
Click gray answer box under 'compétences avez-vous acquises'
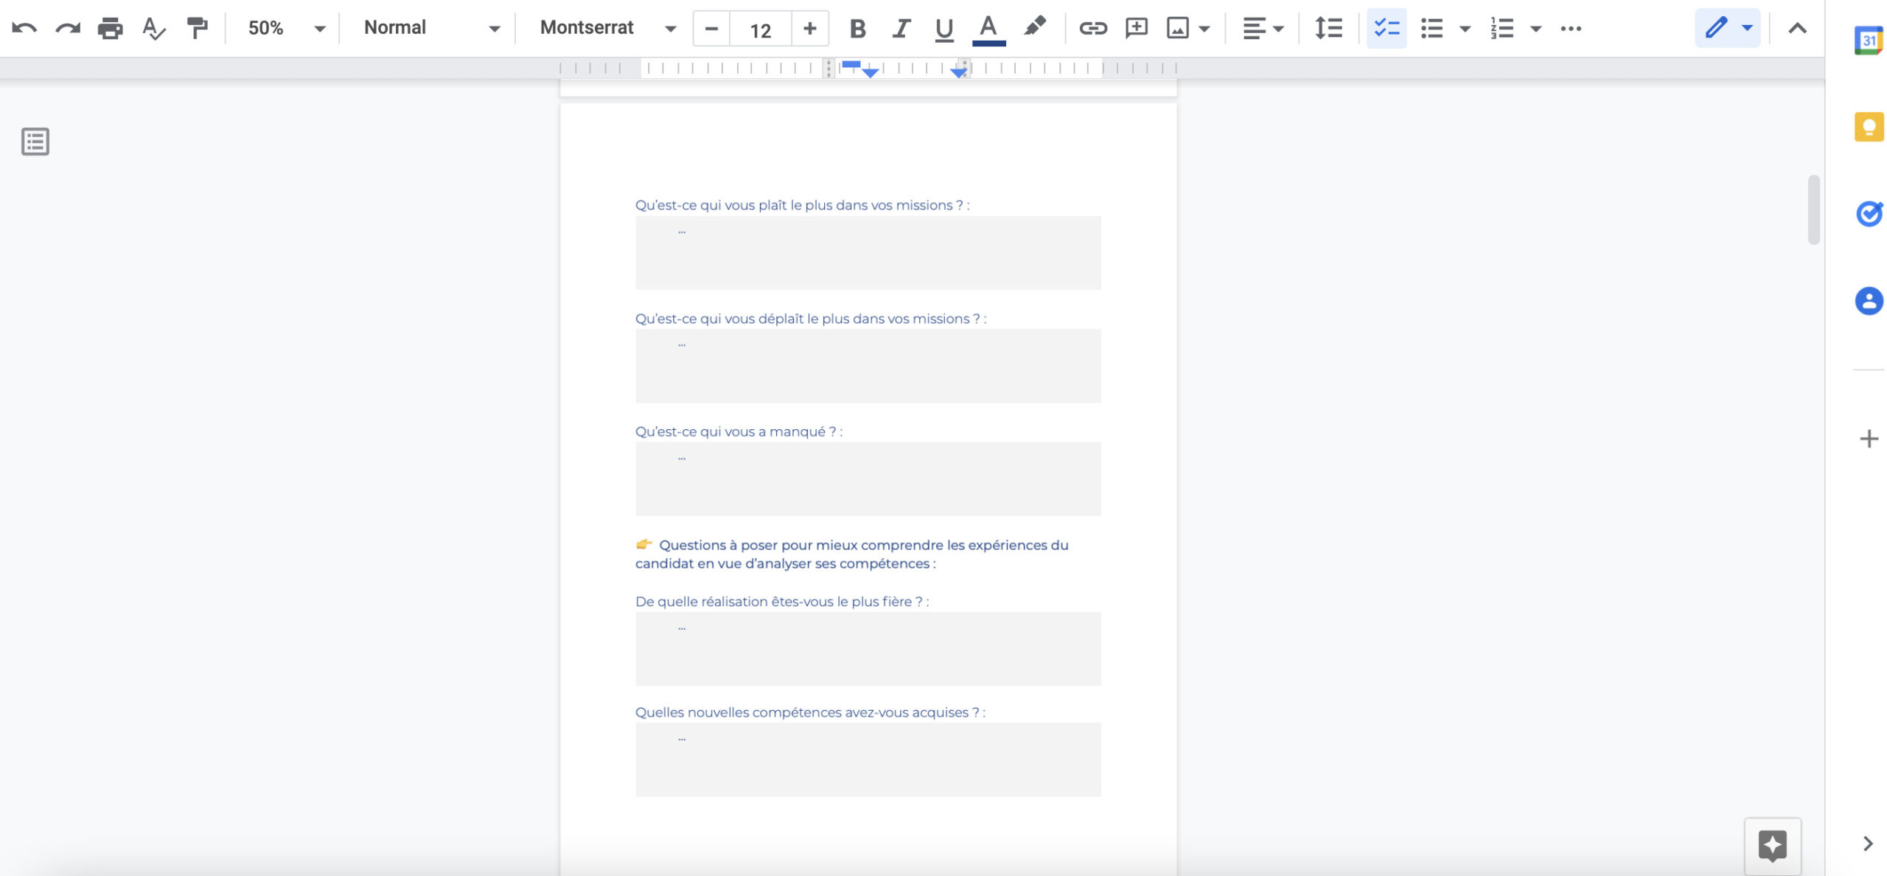[868, 759]
